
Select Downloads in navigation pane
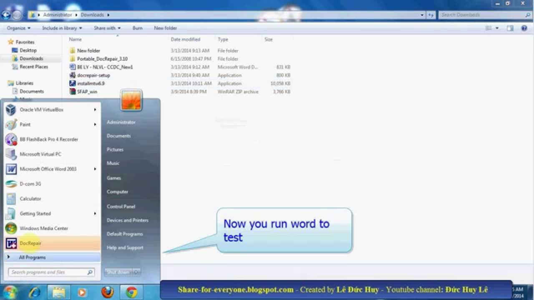31,59
